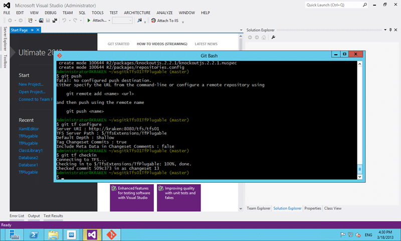Click the Redo toolbar icon
This screenshot has width=401, height=241.
click(x=75, y=21)
